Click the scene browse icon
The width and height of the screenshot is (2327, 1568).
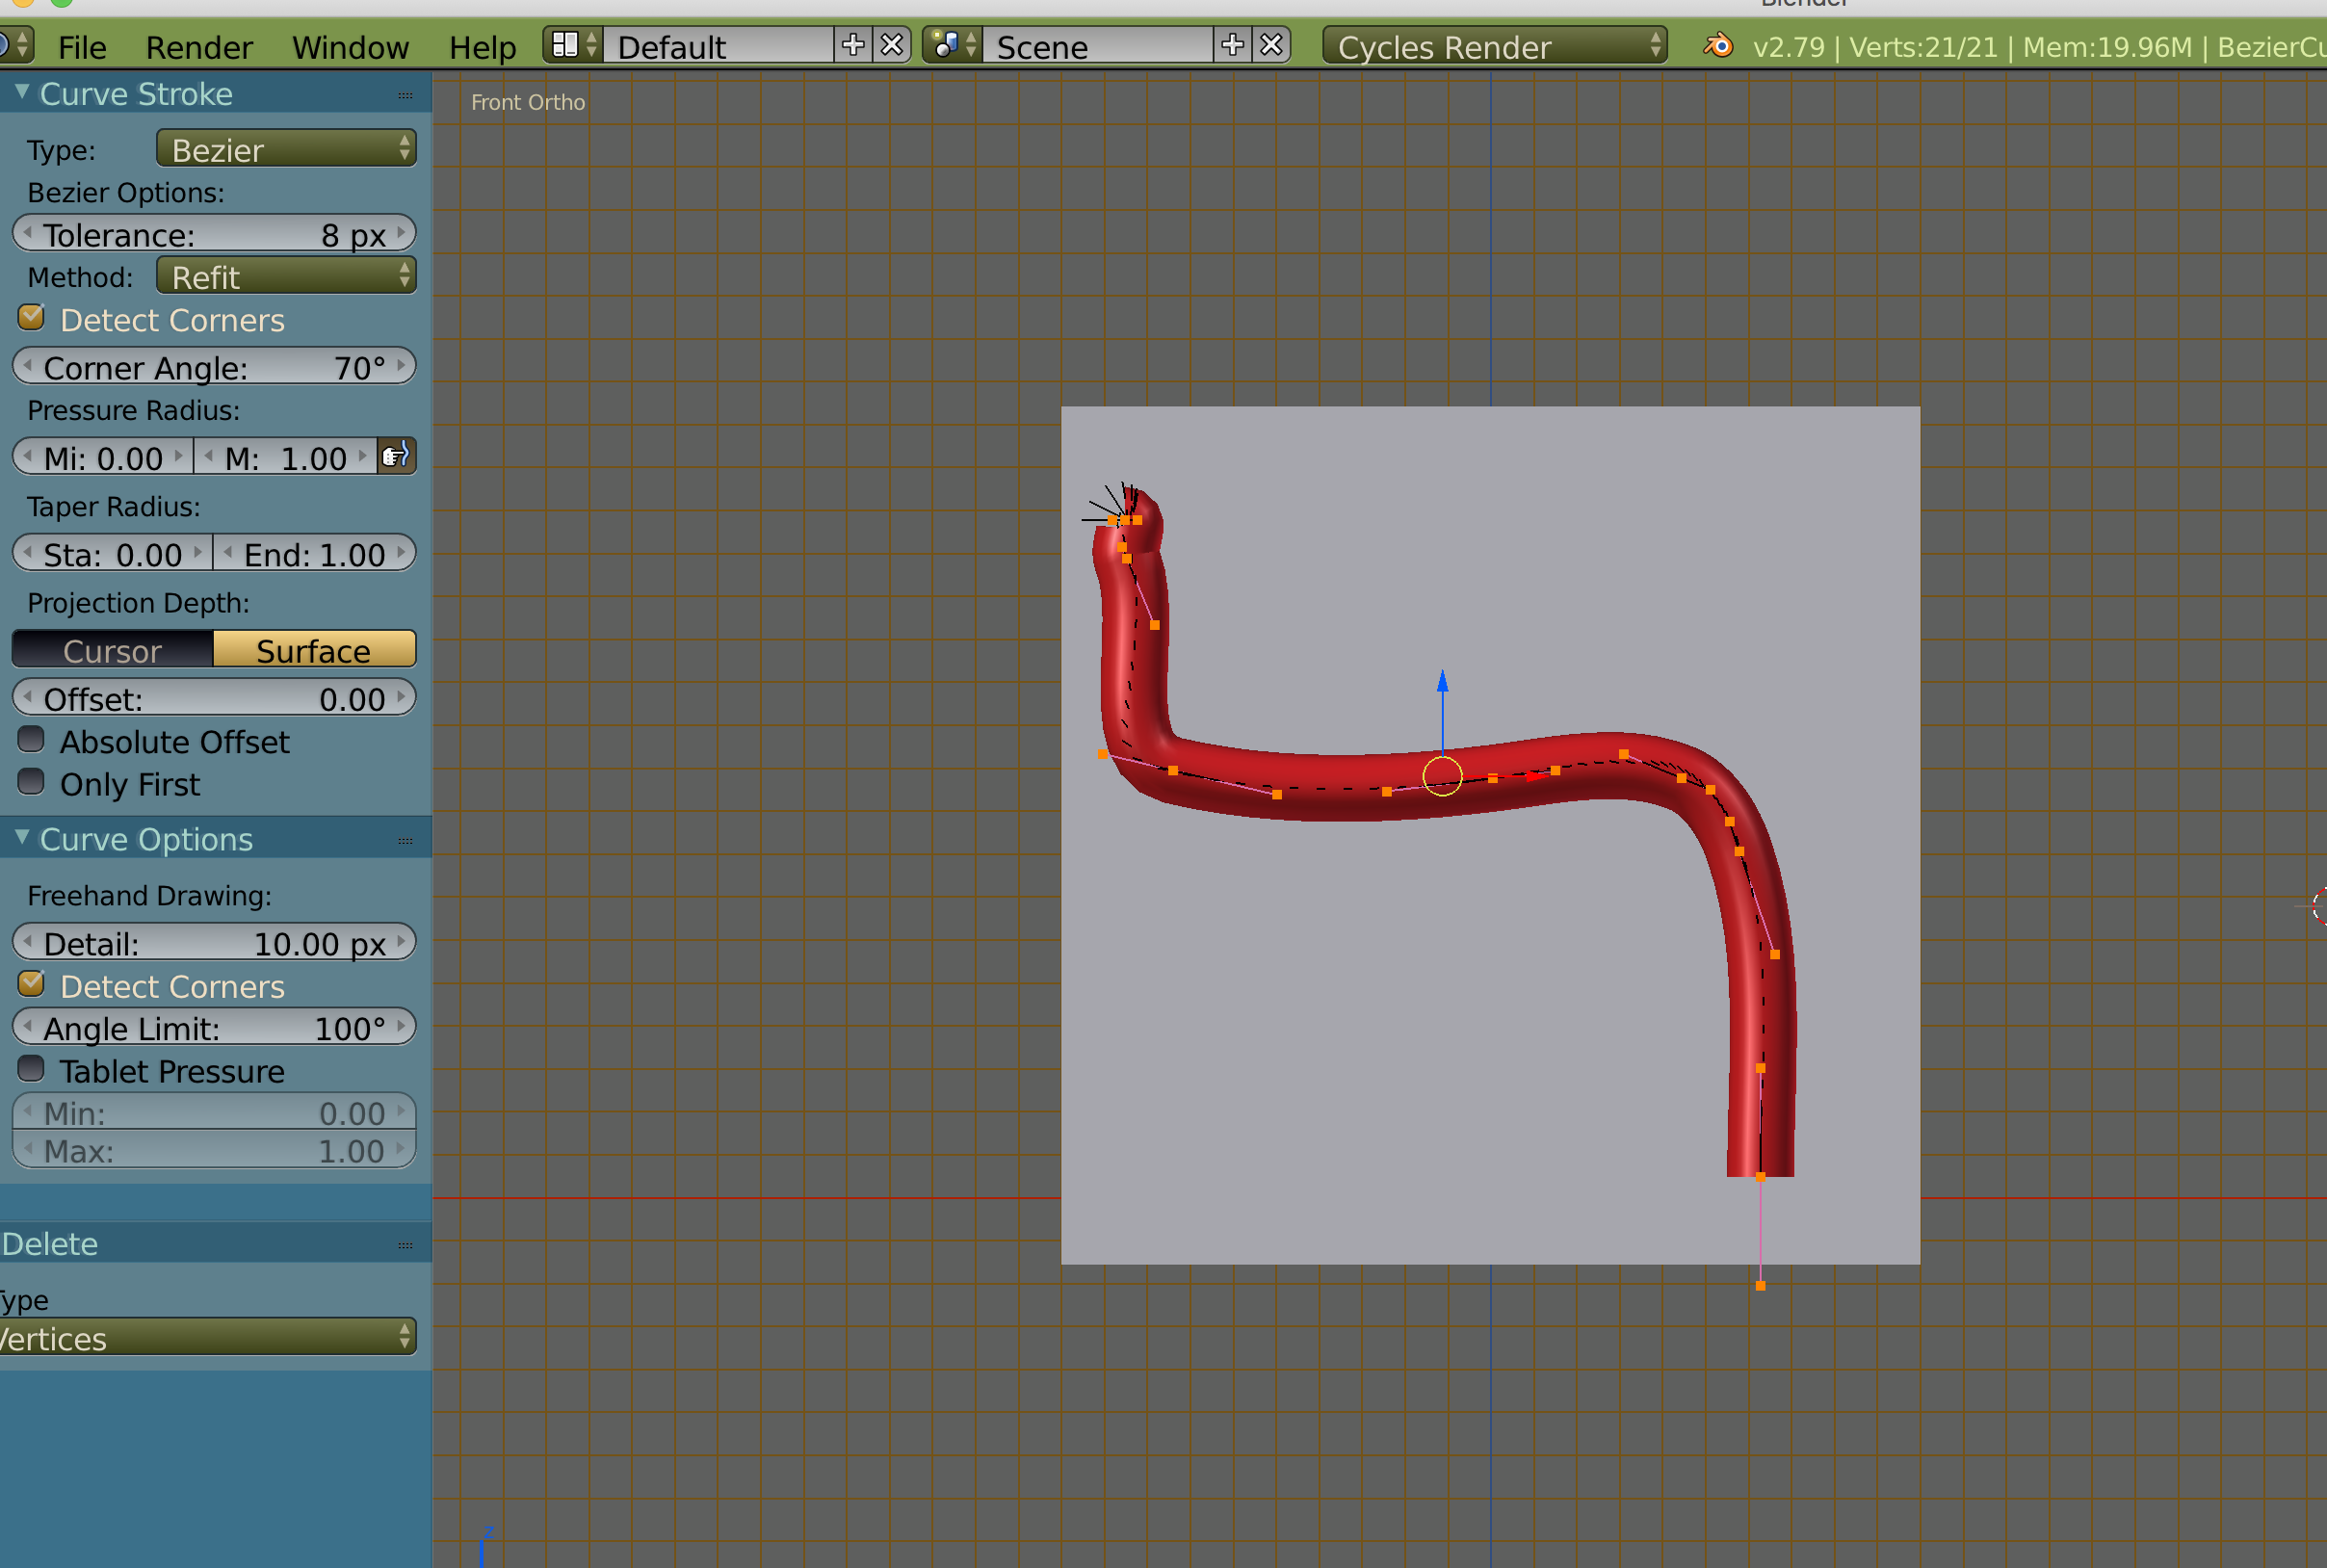953,46
